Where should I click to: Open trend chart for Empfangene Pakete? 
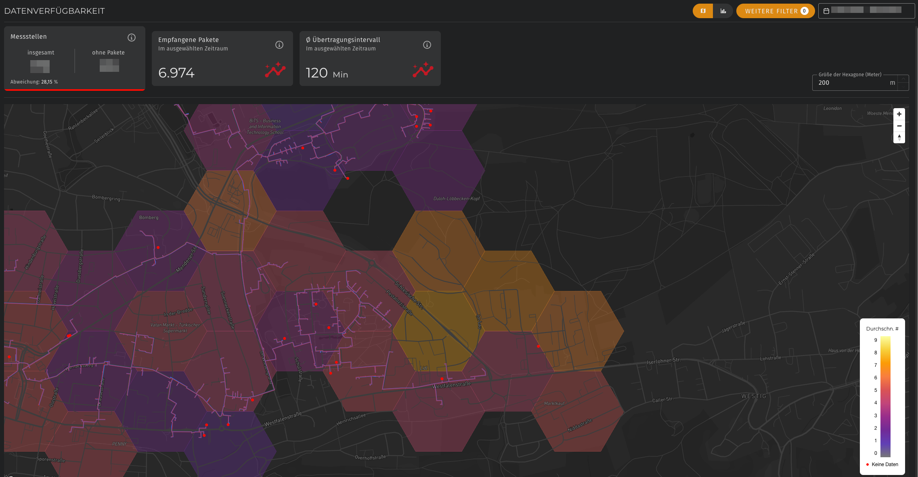click(x=275, y=70)
